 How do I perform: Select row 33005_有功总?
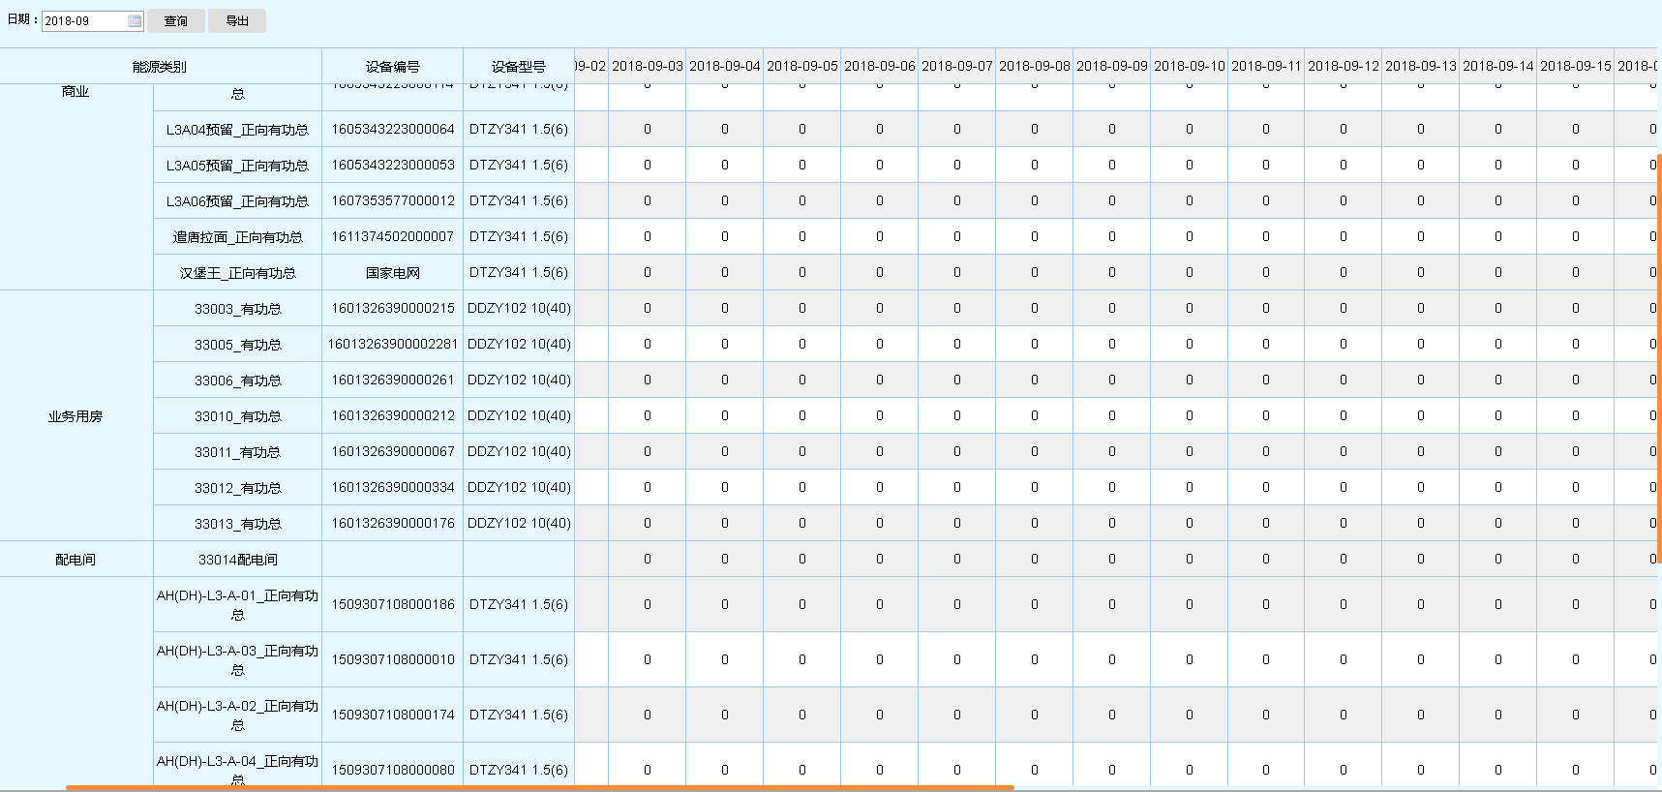pyautogui.click(x=237, y=345)
